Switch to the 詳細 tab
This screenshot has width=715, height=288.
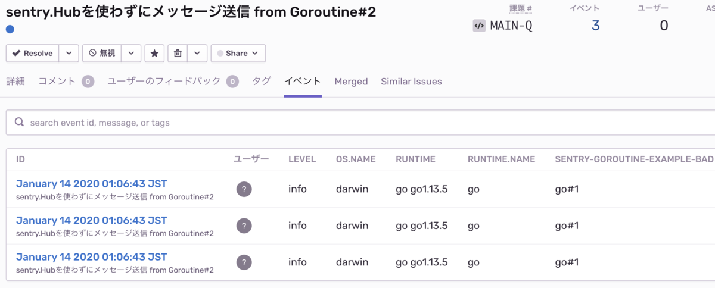(15, 82)
